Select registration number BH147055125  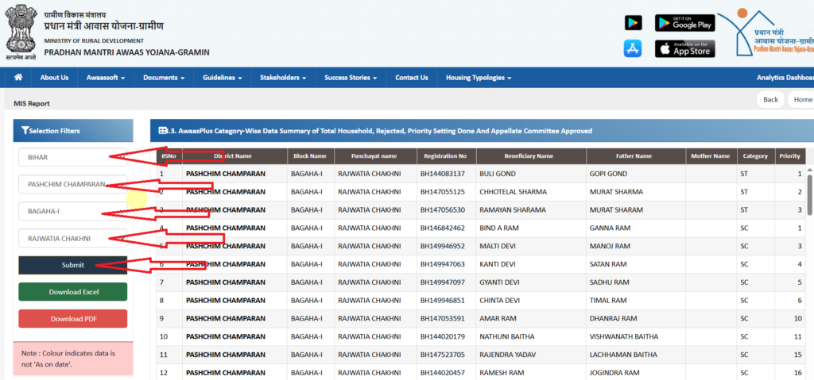point(442,192)
